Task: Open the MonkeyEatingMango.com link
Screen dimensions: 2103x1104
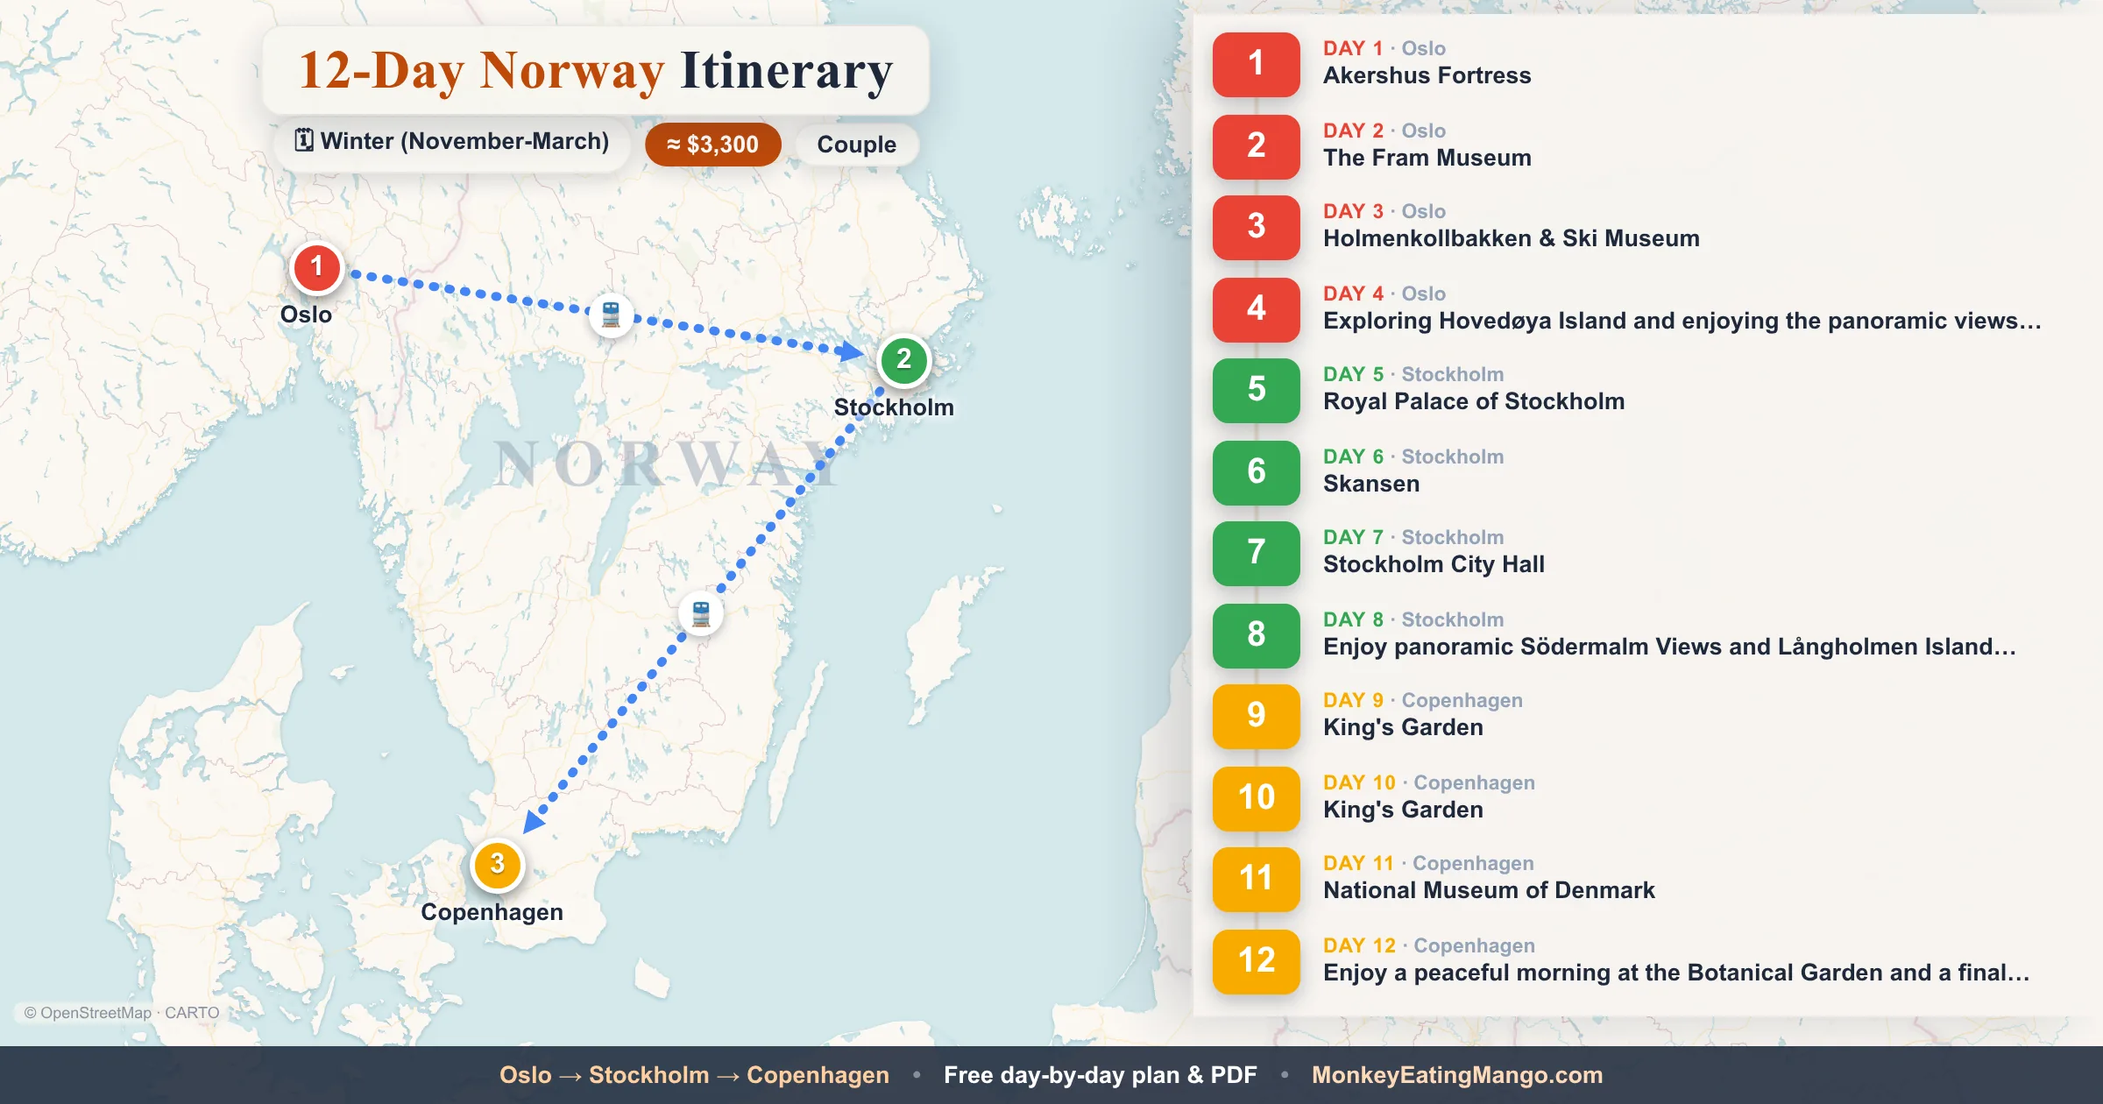Action: point(1456,1075)
